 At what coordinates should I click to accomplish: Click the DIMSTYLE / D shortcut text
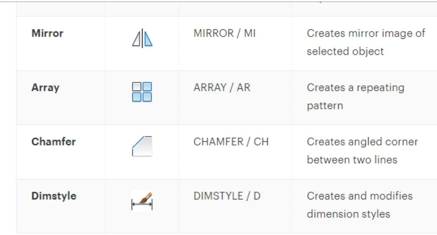227,196
